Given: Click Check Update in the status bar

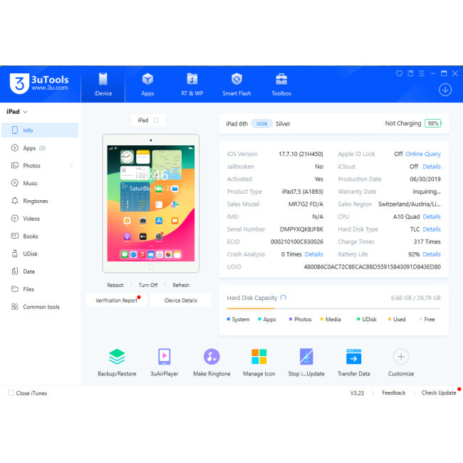Looking at the screenshot, I should tap(439, 392).
